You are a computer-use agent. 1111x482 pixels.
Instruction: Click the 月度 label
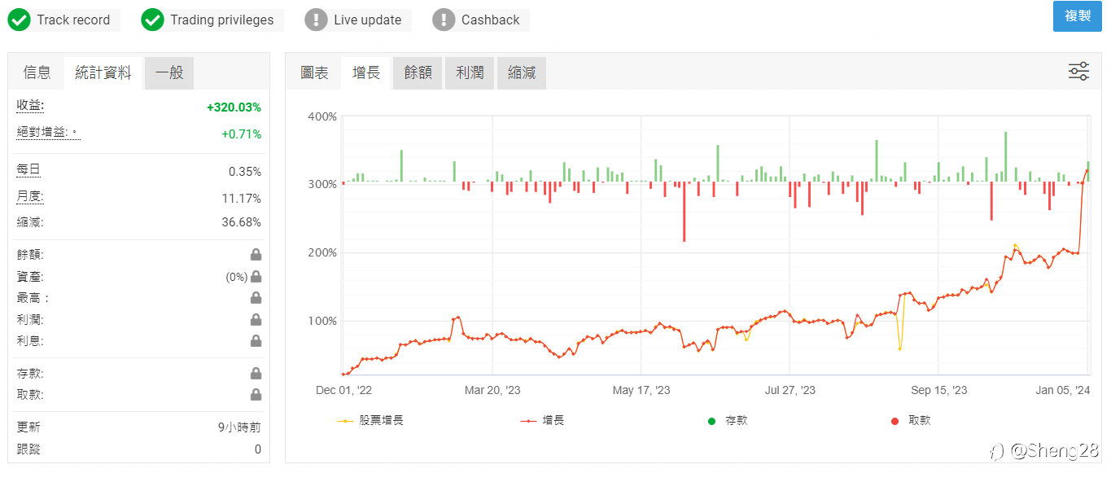(x=30, y=197)
